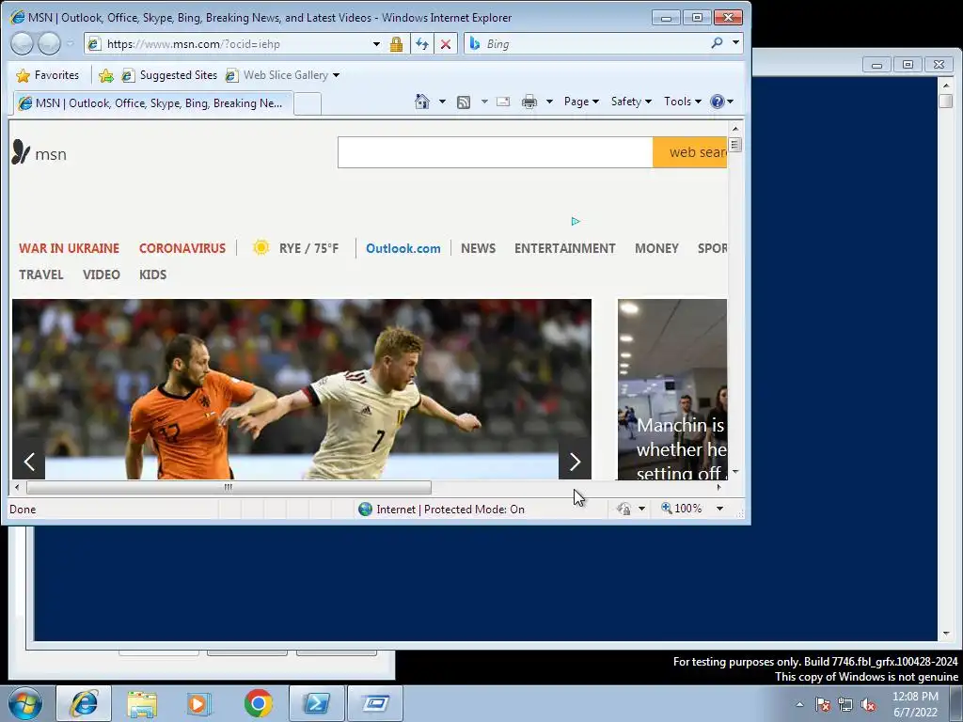Click the security lock icon in address bar

click(396, 44)
